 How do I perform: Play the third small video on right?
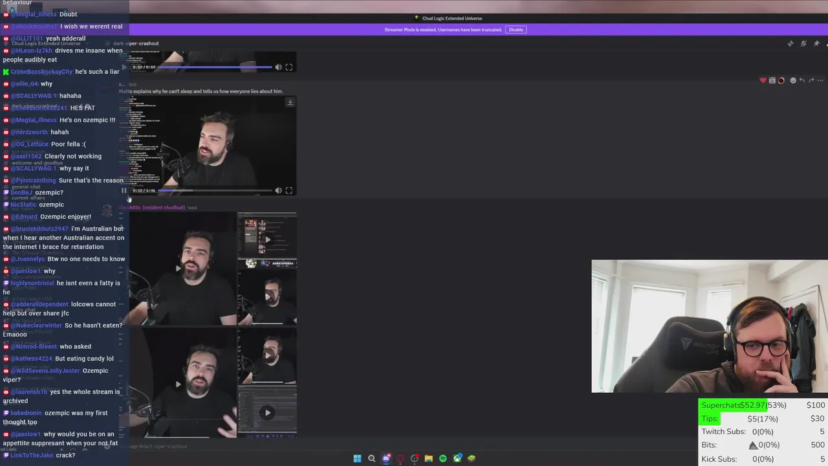pyautogui.click(x=267, y=355)
